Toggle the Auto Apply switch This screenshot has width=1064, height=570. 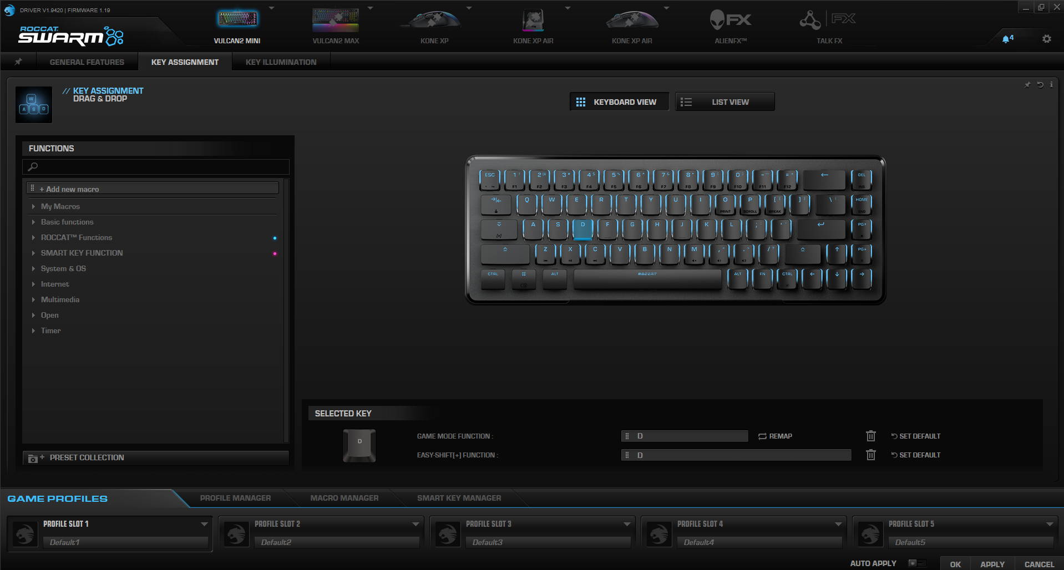pos(916,563)
